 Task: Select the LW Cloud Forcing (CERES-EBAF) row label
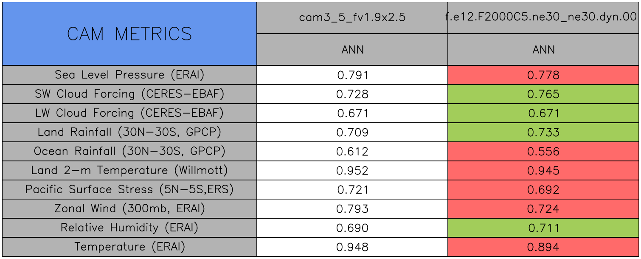(x=129, y=113)
